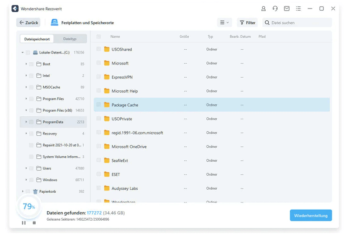Click the Package Cache folder icon
The image size is (346, 236).
click(107, 105)
